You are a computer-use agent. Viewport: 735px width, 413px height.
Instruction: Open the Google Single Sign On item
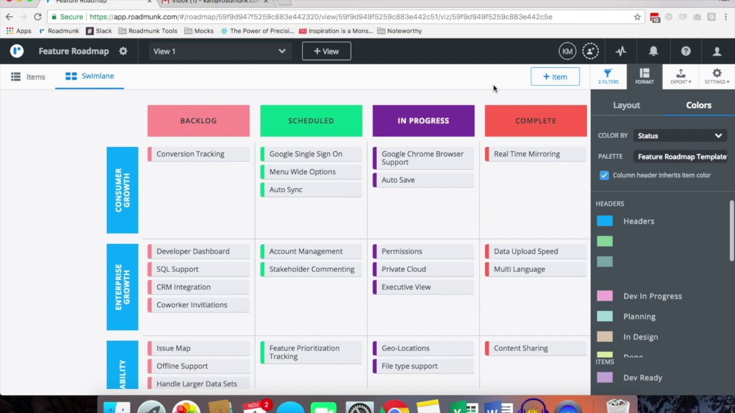click(311, 154)
